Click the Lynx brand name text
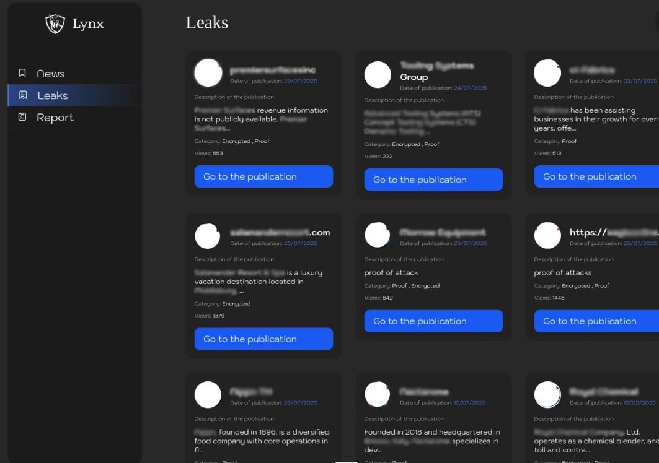 [x=88, y=24]
